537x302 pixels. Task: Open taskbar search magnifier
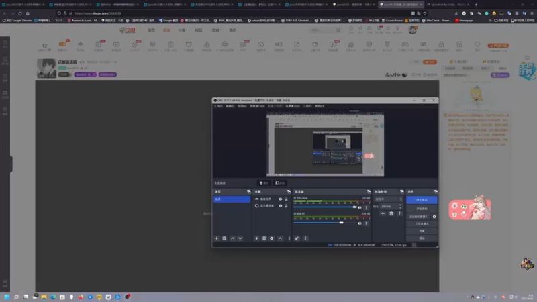(x=16, y=297)
